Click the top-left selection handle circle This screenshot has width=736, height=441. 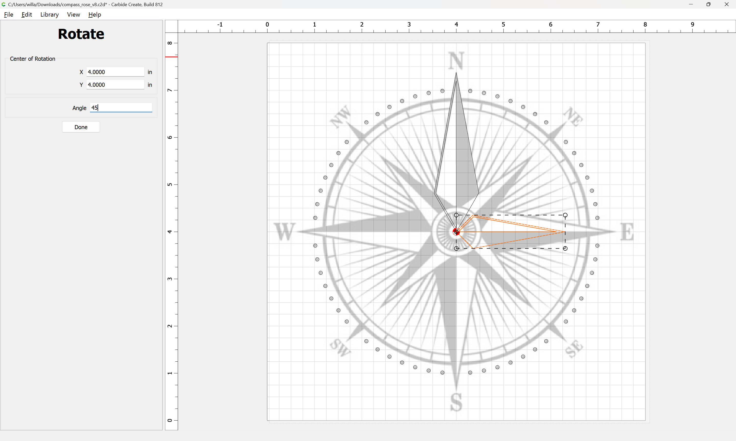coord(456,215)
